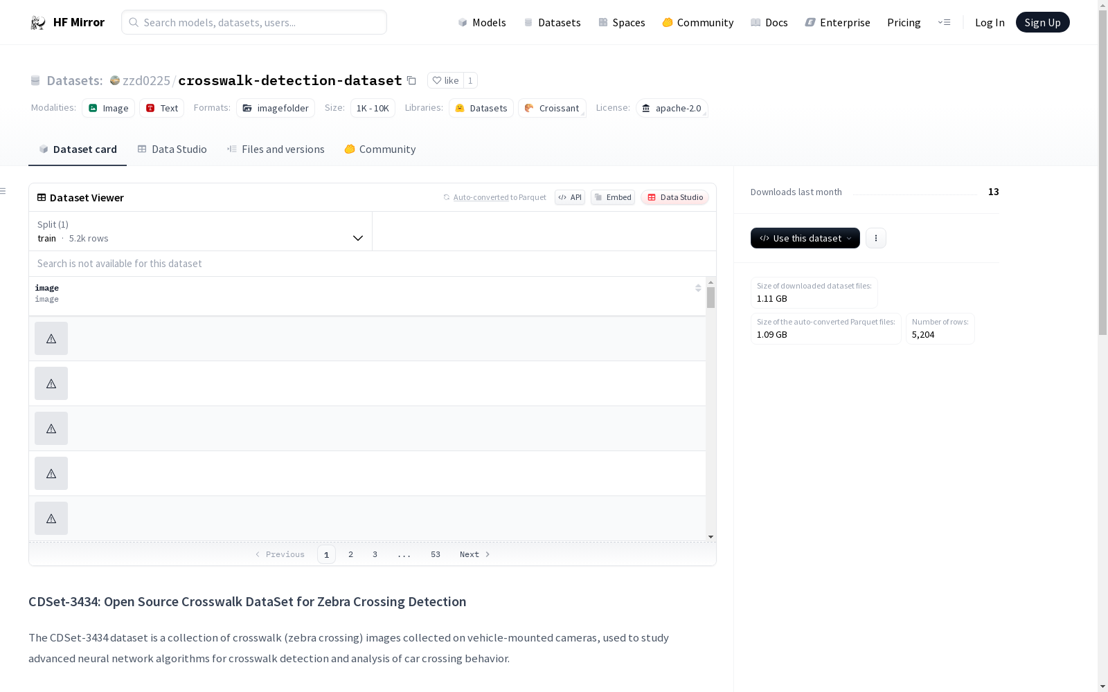
Task: Click the Sign Up button
Action: point(1043,22)
